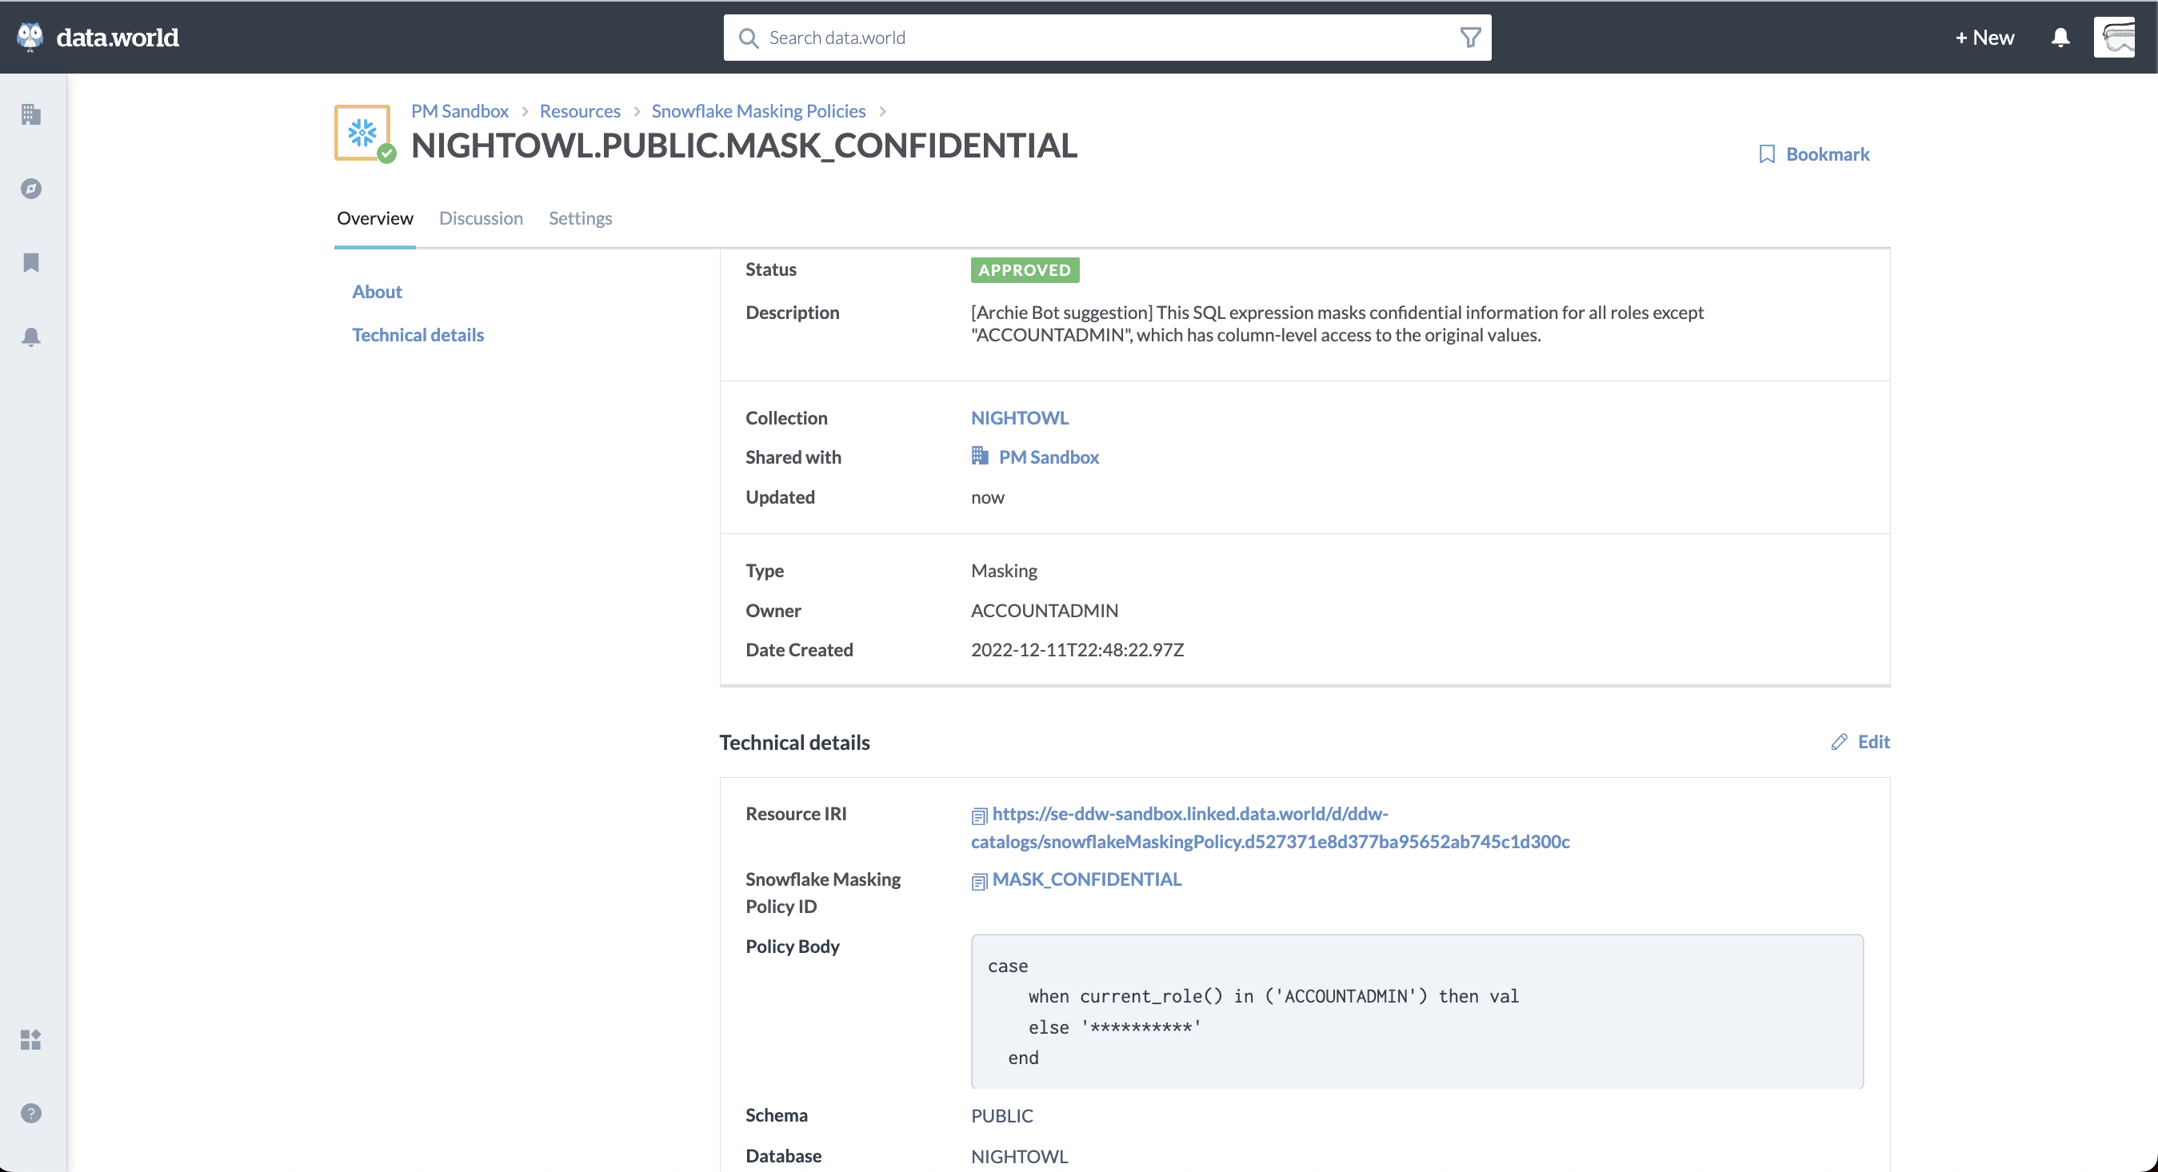Click the Type value Masking

(1004, 571)
